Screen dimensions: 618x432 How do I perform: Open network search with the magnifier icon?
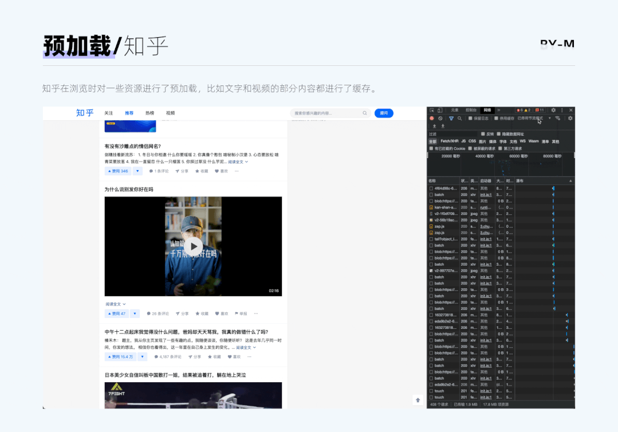coord(459,118)
